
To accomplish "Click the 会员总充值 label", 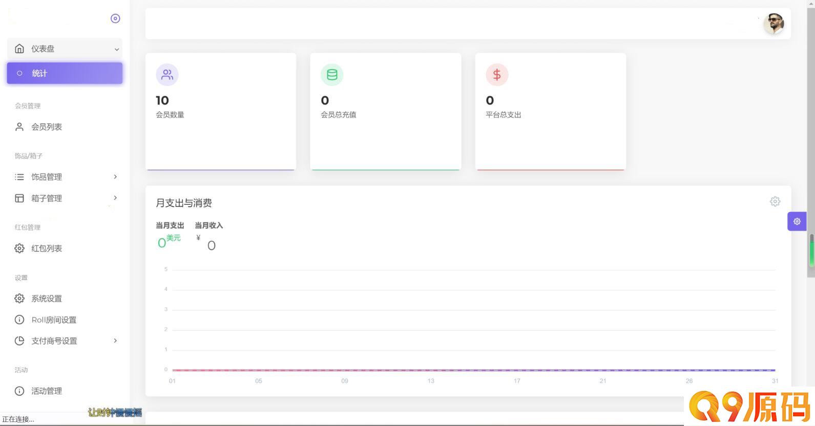I will pyautogui.click(x=339, y=115).
